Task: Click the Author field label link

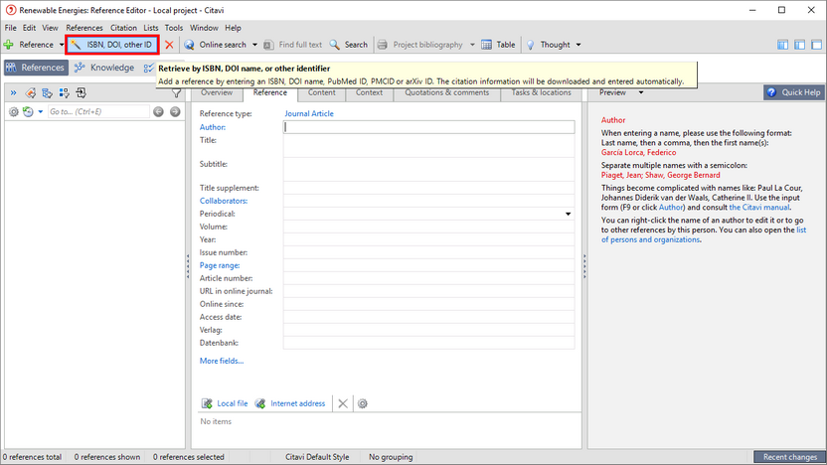Action: pyautogui.click(x=213, y=127)
